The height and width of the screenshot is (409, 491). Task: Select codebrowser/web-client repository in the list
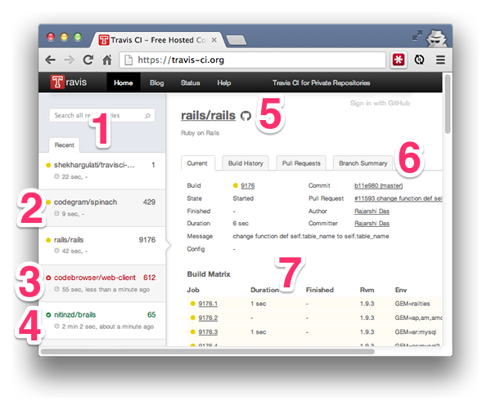[x=102, y=283]
